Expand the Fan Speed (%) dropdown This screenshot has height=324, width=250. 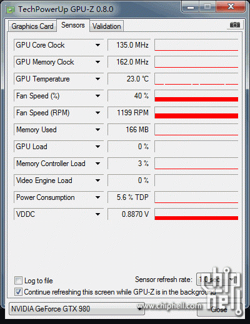pos(97,96)
